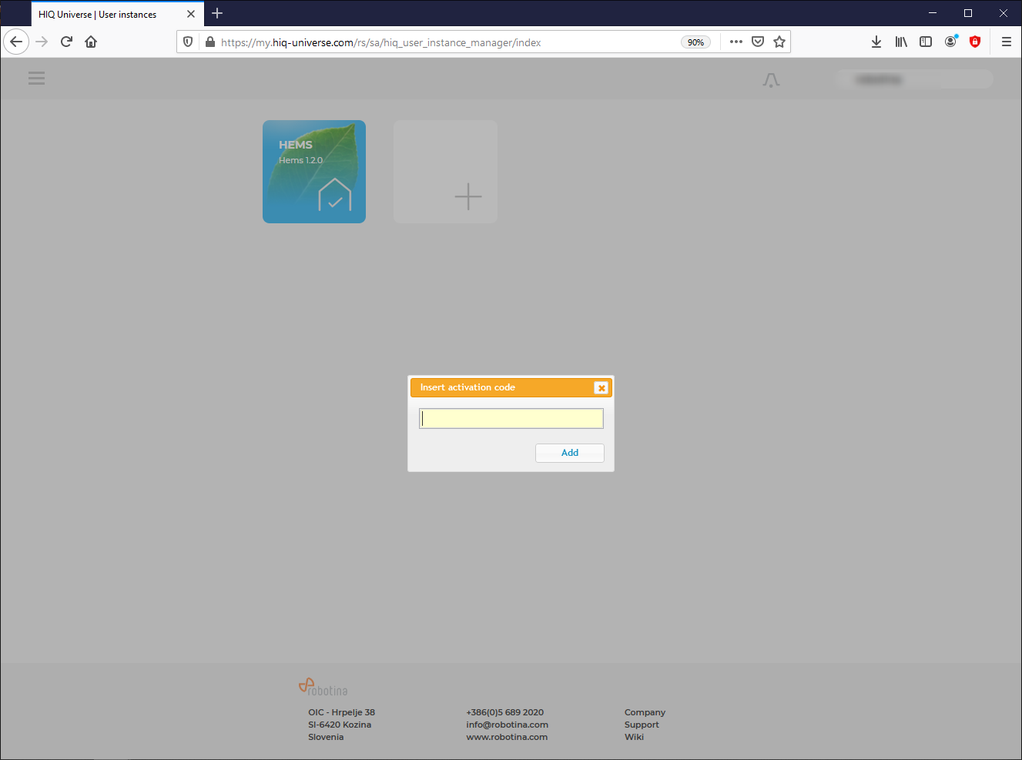The image size is (1022, 760).
Task: Open the Support link in footer
Action: (642, 725)
